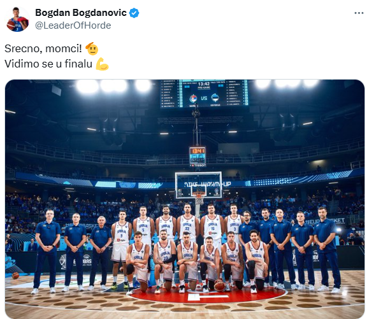Open Bogdan Bogdanovic's profile avatar
369x319 pixels.
[17, 19]
